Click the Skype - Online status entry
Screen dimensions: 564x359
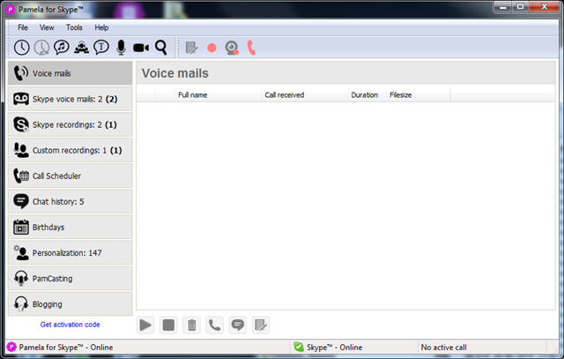coord(335,348)
